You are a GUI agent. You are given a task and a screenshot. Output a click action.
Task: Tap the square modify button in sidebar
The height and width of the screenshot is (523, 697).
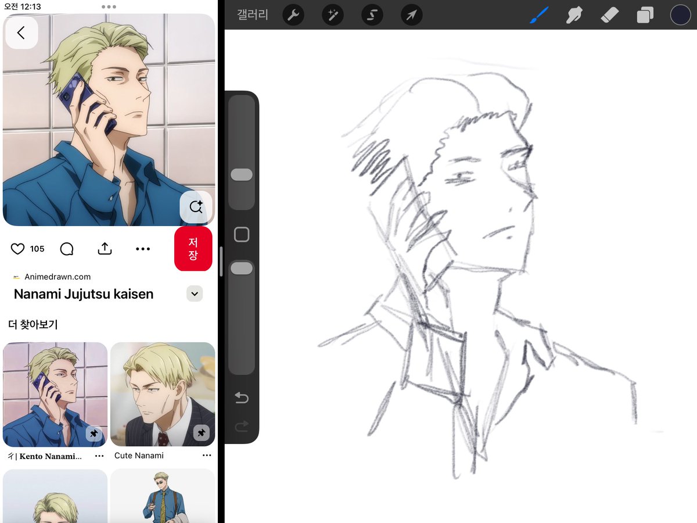(x=242, y=235)
